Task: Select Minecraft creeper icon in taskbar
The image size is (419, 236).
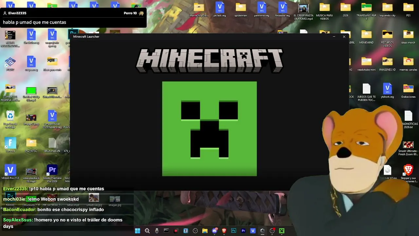Action: point(282,231)
